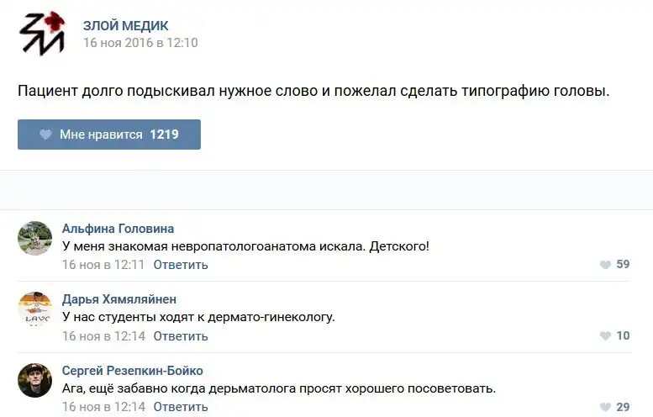
Task: Open the ЗЛОЙ МЕДИК group page link
Action: [x=125, y=26]
